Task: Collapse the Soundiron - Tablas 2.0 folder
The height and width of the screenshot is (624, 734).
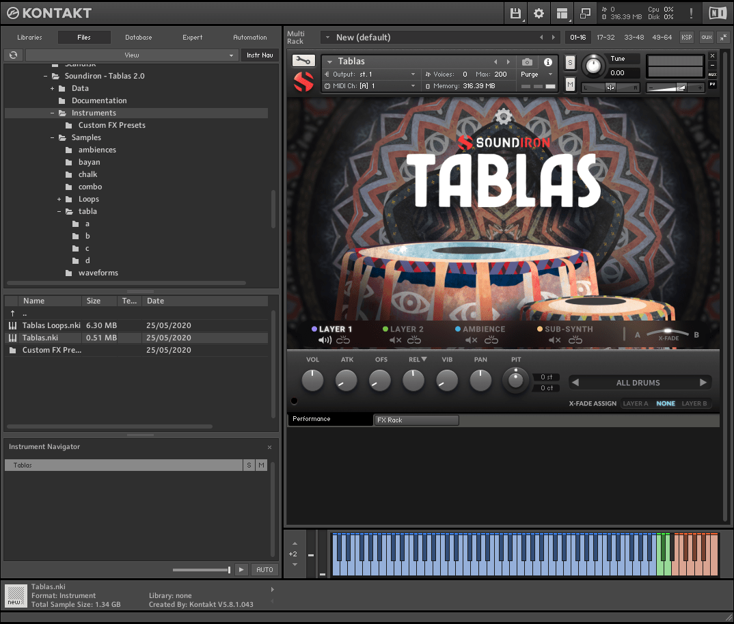Action: [x=45, y=77]
